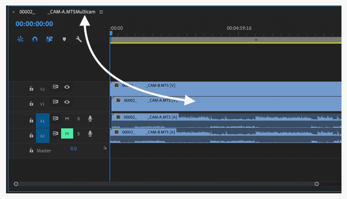The image size is (347, 199).
Task: Click Master track volume value 0.0
Action: point(73,149)
